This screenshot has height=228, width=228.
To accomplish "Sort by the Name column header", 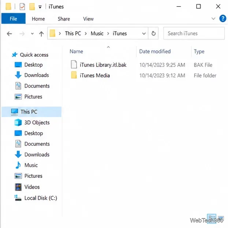I will click(76, 51).
